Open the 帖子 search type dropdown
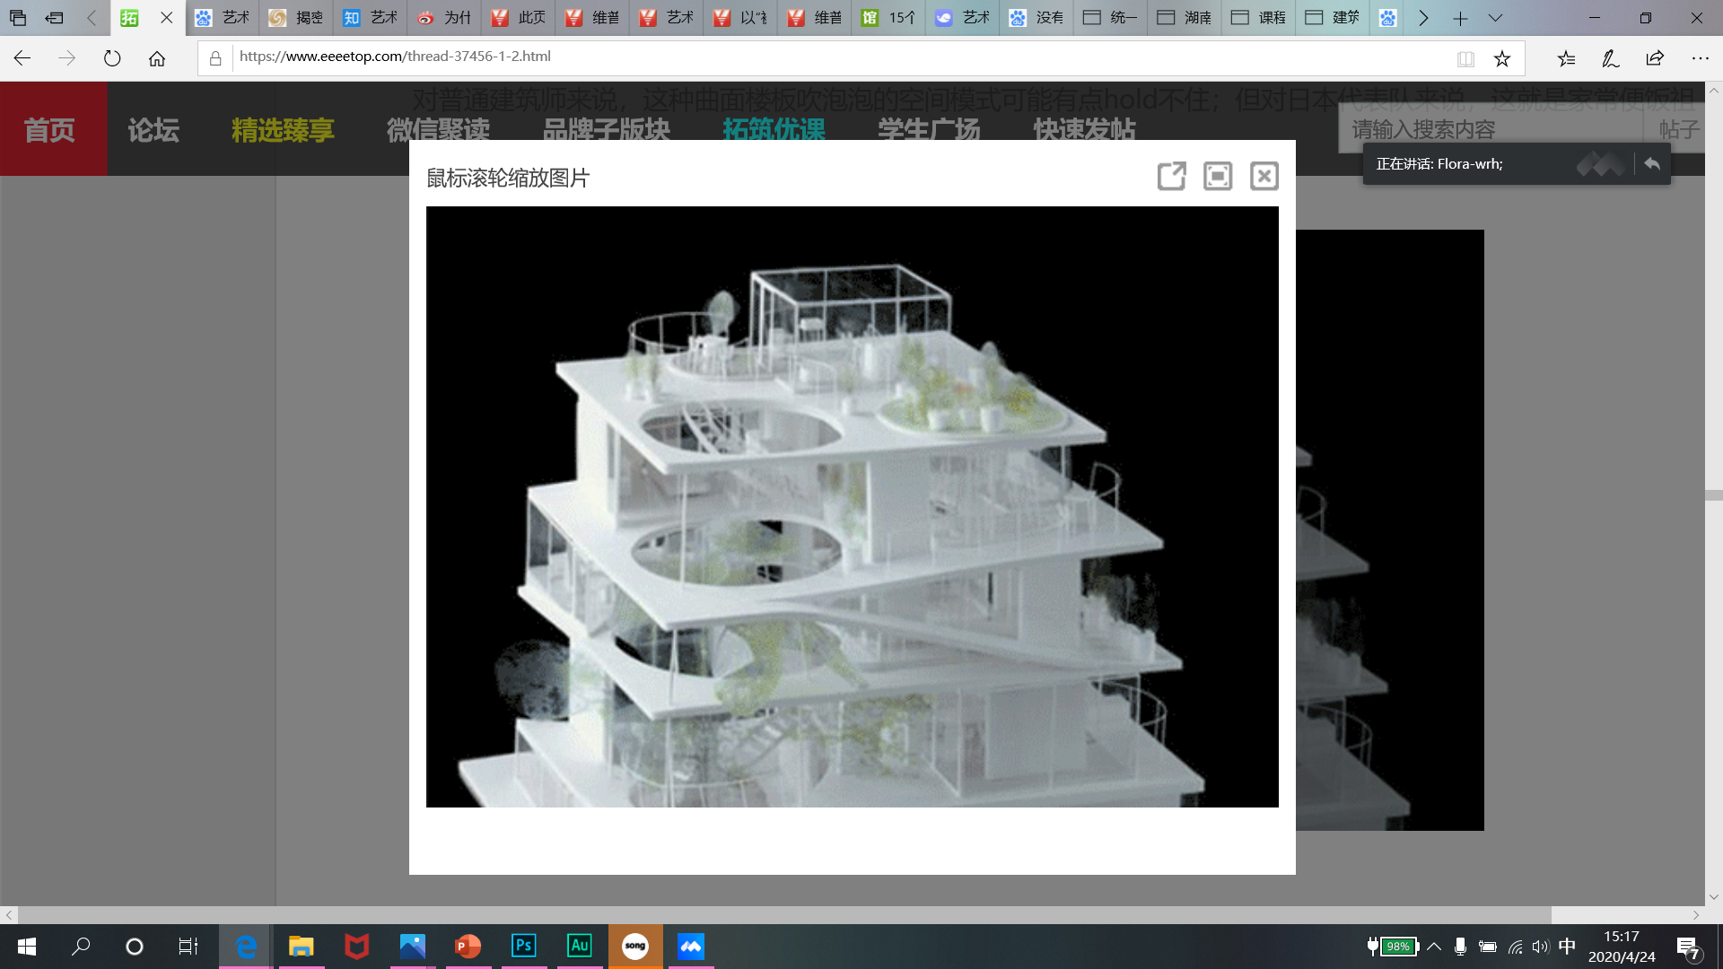The height and width of the screenshot is (969, 1723). 1678,129
